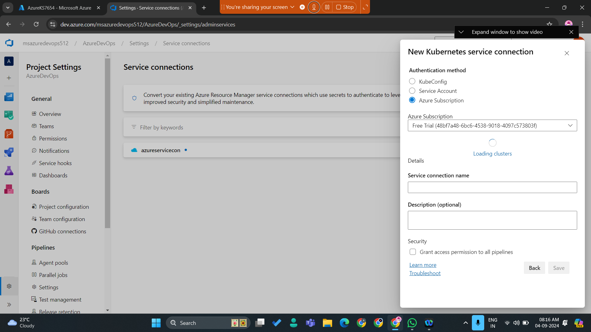The image size is (591, 332).
Task: Open the Azure Subscription dropdown
Action: point(492,125)
